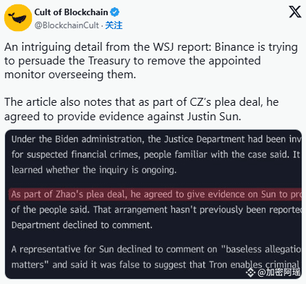Click the 'of the people said' line
Screen dimensions: 306x284
[x=156, y=209]
